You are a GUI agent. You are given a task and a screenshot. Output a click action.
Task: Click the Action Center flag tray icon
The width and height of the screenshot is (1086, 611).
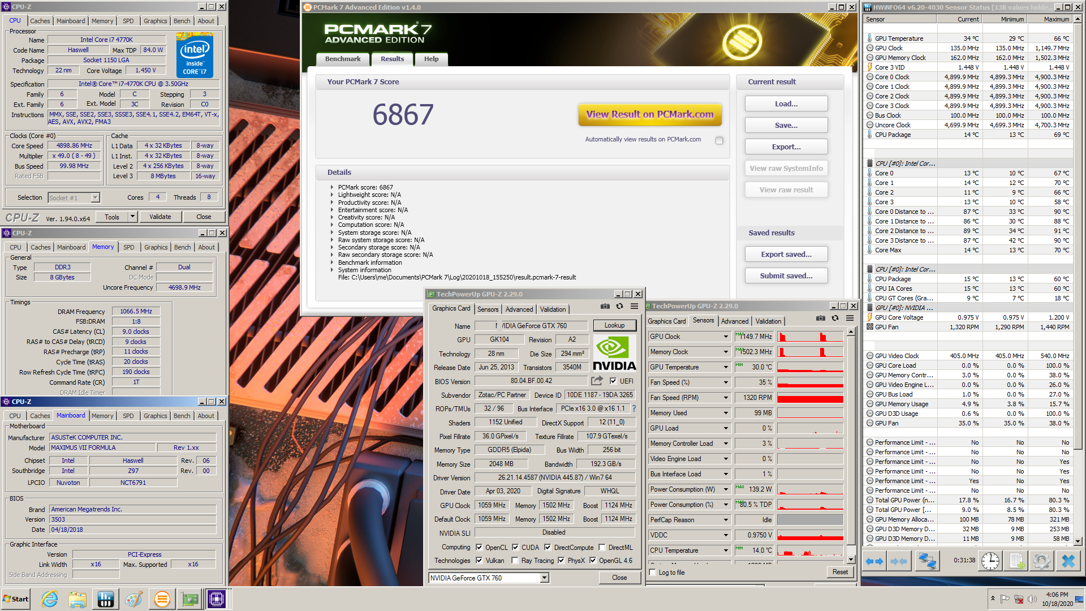1005,599
